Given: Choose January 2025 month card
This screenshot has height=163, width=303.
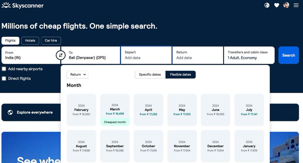Looking at the screenshot, I should pyautogui.click(x=249, y=146).
